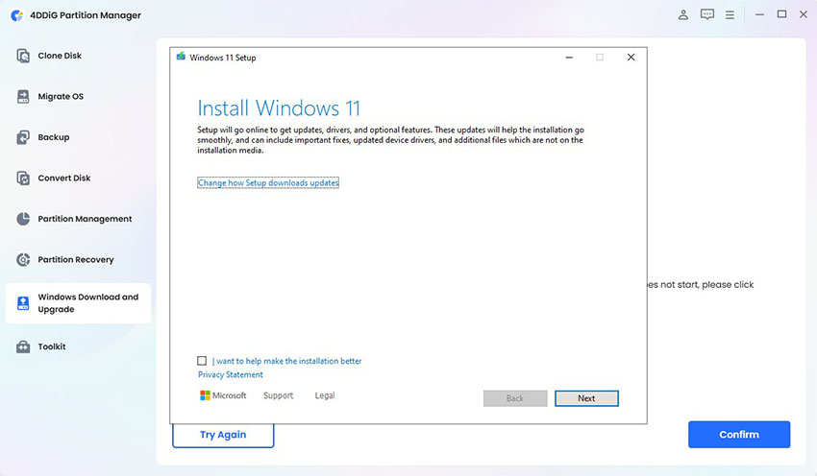Open Partition Recovery section
The image size is (817, 476).
click(x=76, y=259)
